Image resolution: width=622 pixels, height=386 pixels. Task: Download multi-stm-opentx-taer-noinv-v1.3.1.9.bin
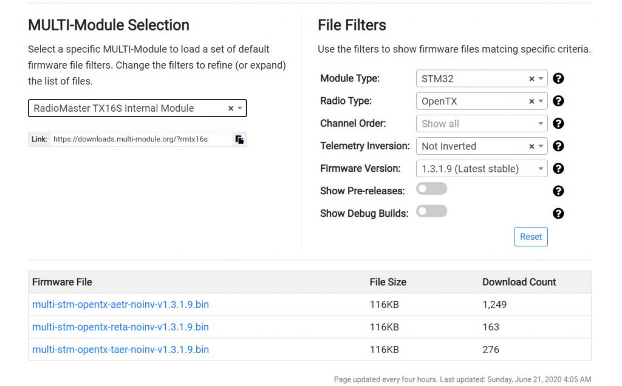(x=120, y=350)
